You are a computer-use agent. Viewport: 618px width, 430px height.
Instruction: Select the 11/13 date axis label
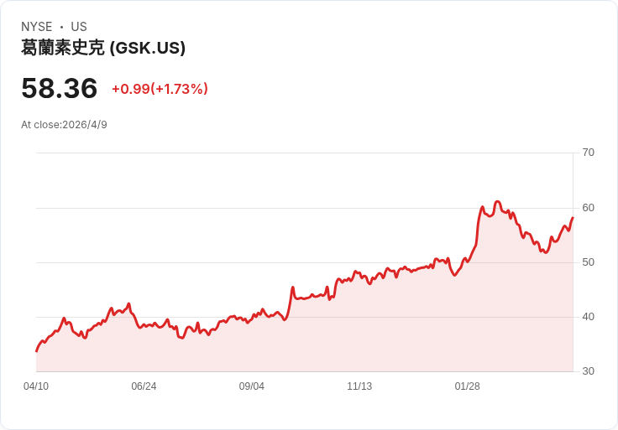click(x=359, y=386)
